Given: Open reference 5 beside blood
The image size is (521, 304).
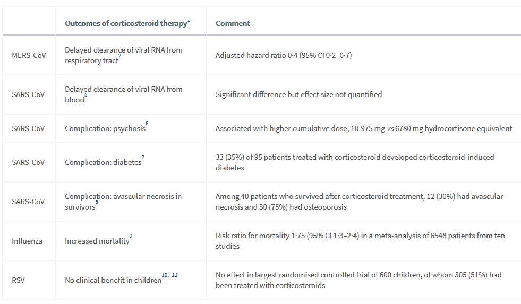Looking at the screenshot, I should pos(86,95).
